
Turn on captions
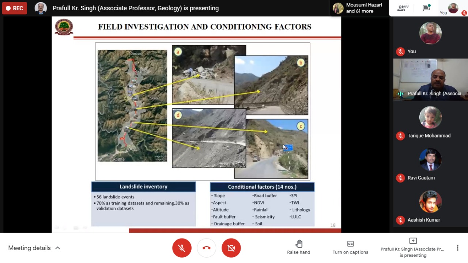[x=350, y=248]
